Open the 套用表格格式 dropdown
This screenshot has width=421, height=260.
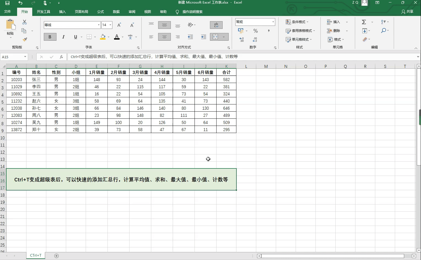pos(300,31)
